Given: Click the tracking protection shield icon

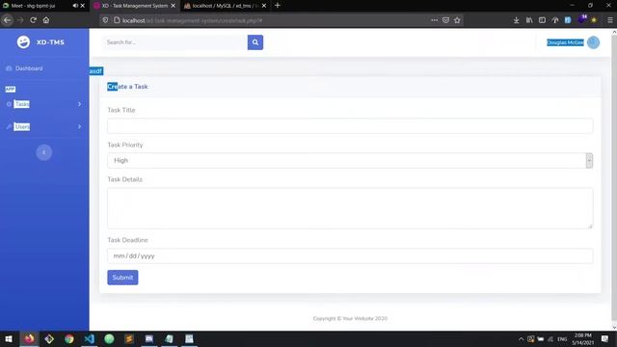Looking at the screenshot, I should click(x=105, y=20).
